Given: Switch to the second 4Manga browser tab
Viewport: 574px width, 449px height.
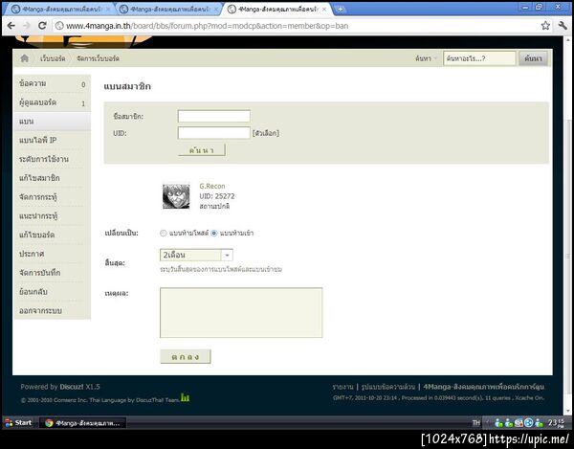Looking at the screenshot, I should (x=168, y=10).
